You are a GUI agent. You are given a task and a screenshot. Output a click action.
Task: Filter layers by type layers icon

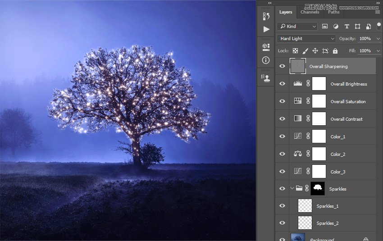click(347, 27)
